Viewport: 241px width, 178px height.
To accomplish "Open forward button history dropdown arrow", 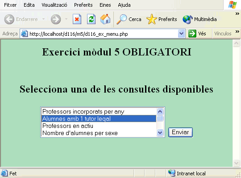I will pyautogui.click(x=66, y=19).
